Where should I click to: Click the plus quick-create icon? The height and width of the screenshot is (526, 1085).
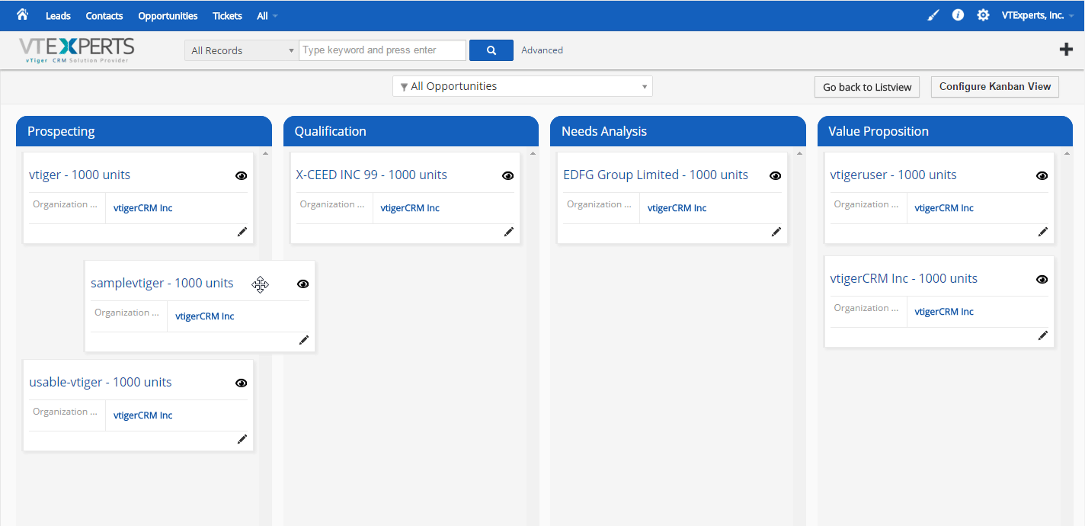point(1066,50)
